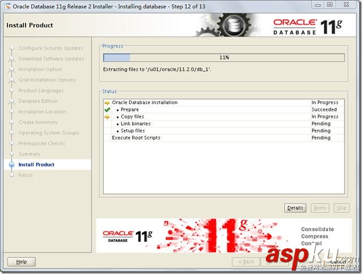The image size is (362, 274).
Task: Click the yellow arrow icon beside Oracle Database installation
Action: click(107, 102)
